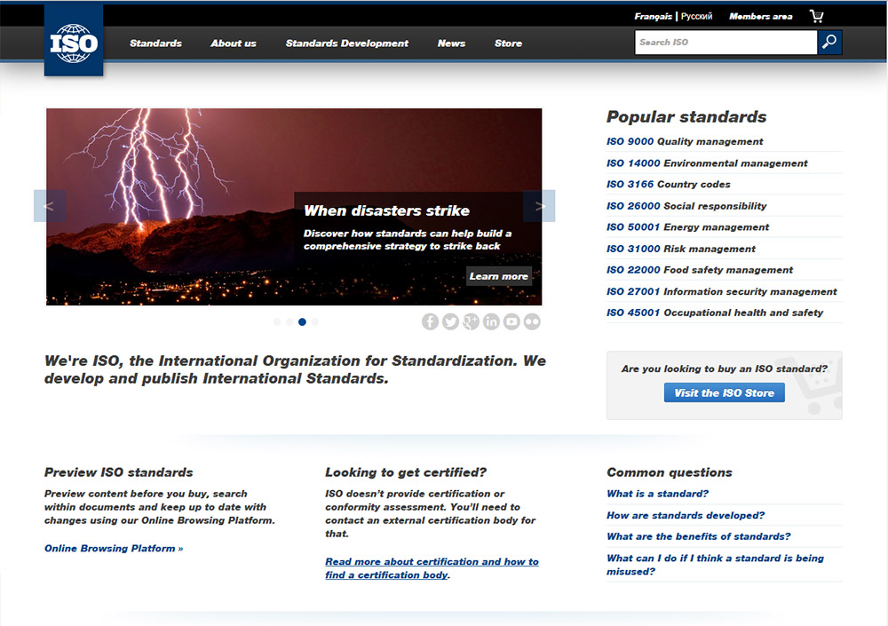
Task: Open What are the benefits of standards?
Action: pos(698,536)
